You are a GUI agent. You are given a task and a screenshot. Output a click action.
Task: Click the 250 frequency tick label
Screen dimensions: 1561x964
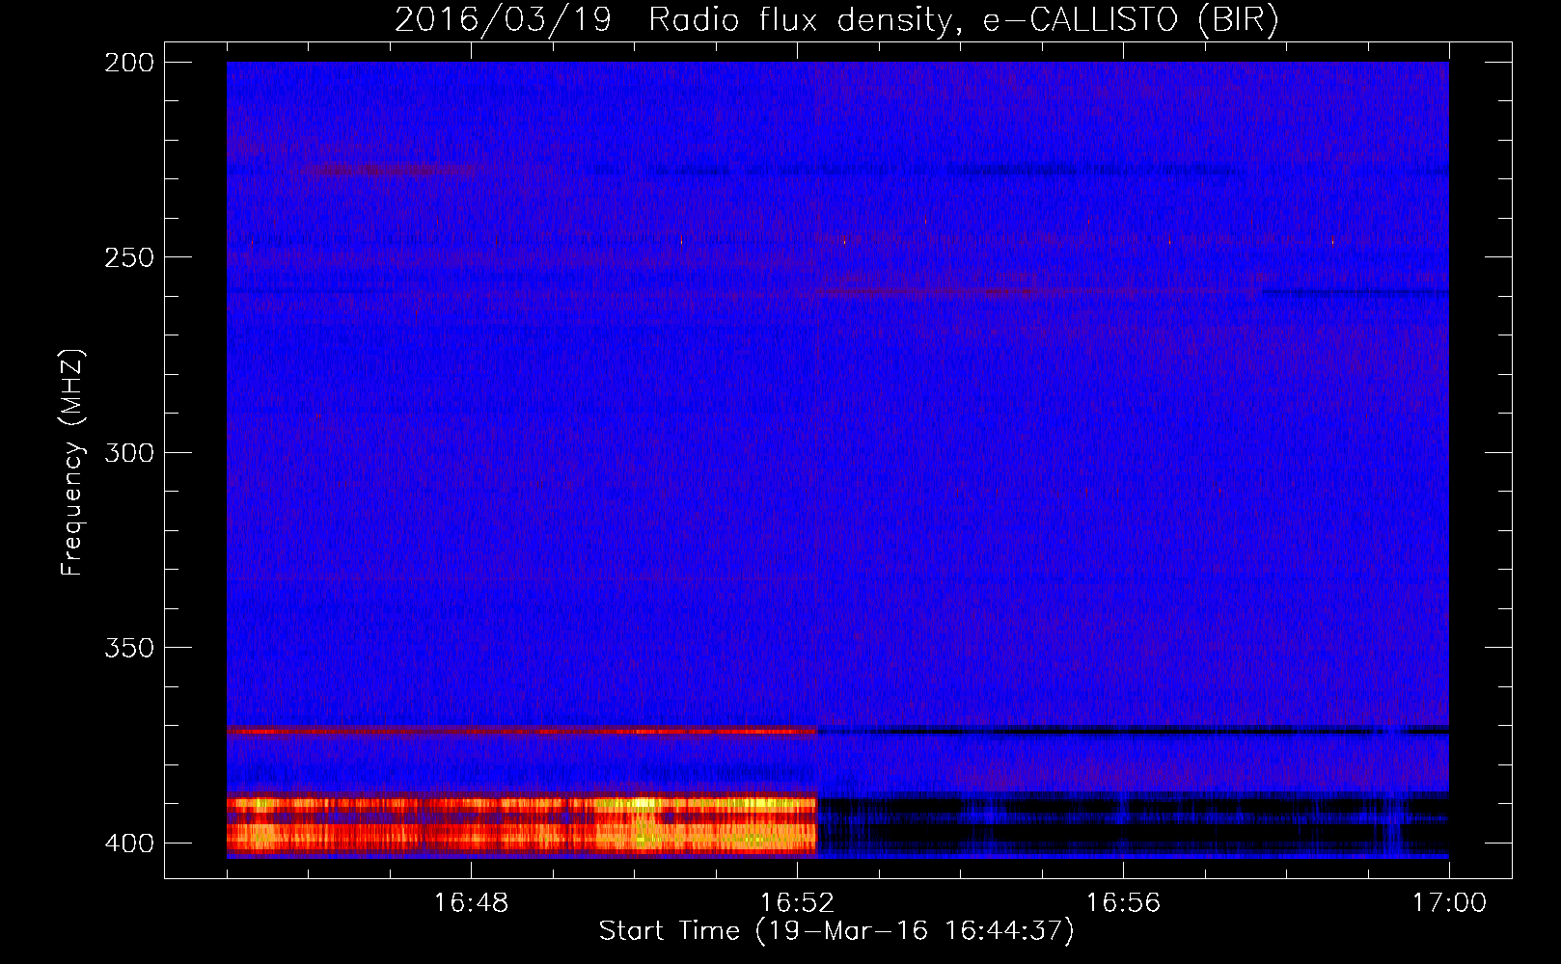tap(129, 257)
